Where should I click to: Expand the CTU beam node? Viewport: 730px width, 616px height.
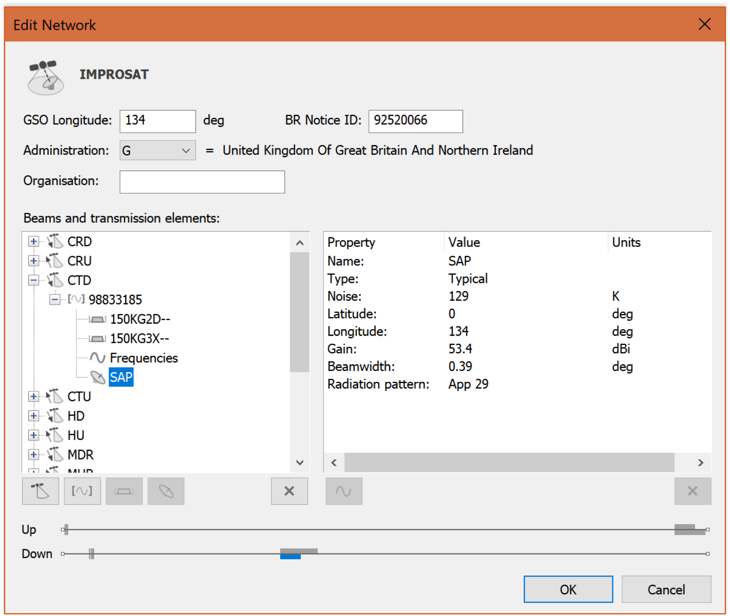coord(34,396)
